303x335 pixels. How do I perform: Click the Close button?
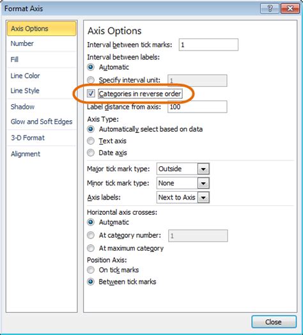274,322
